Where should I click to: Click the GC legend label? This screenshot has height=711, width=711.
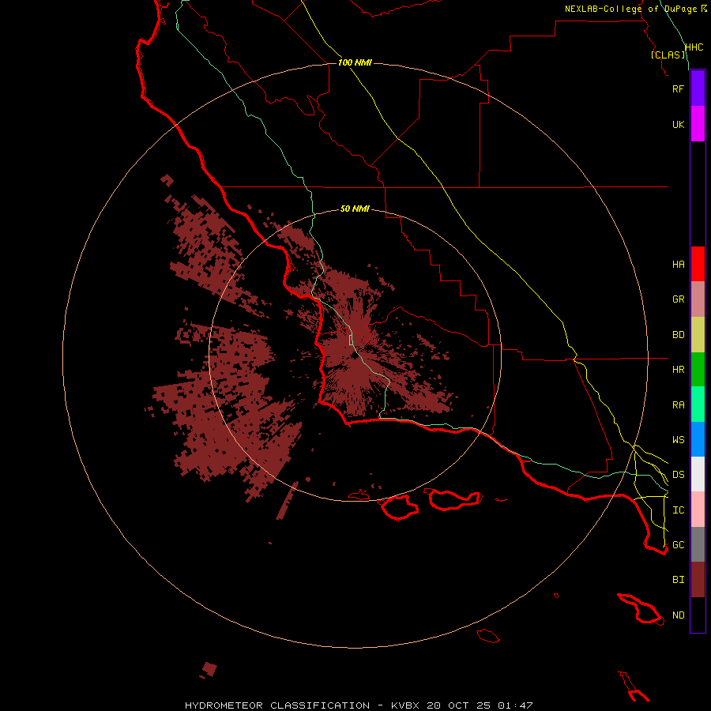[678, 544]
